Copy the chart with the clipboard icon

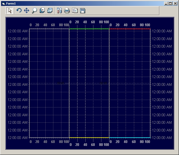click(75, 10)
